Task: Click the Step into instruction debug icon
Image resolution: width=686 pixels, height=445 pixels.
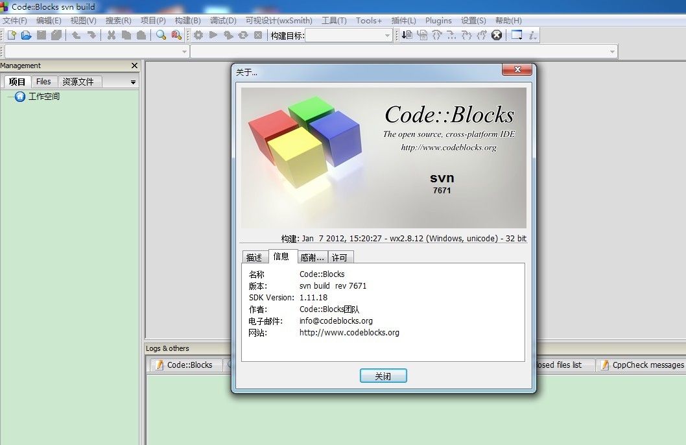Action: 481,35
